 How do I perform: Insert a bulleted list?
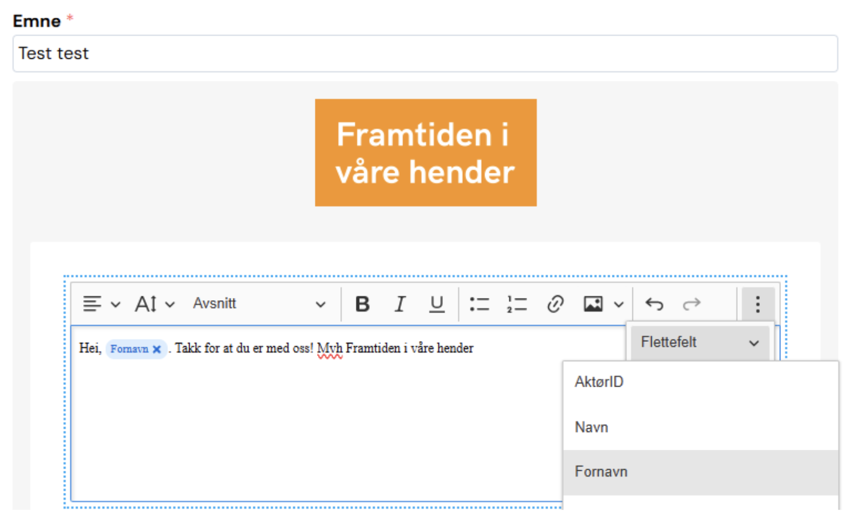(x=479, y=304)
